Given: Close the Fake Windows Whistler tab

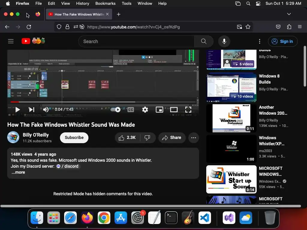Looking at the screenshot, I should (107, 14).
